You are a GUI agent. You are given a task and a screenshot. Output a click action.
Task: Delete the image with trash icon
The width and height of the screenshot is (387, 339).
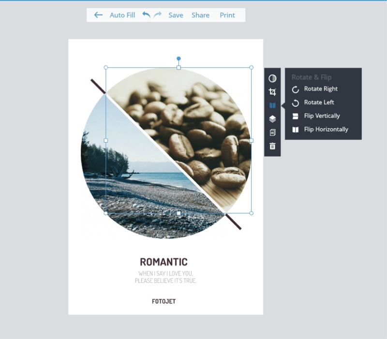pos(272,146)
